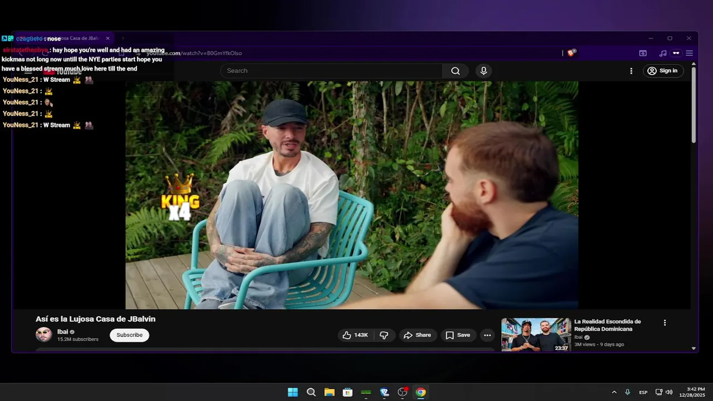
Task: Open the browser media control music note icon
Action: point(662,53)
